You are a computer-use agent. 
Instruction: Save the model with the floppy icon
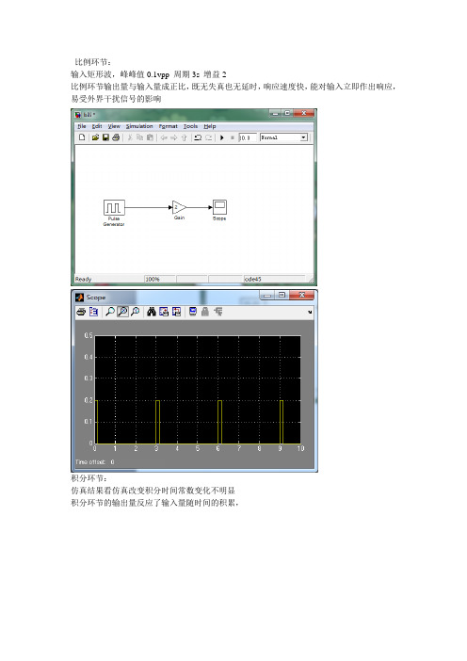click(x=105, y=137)
